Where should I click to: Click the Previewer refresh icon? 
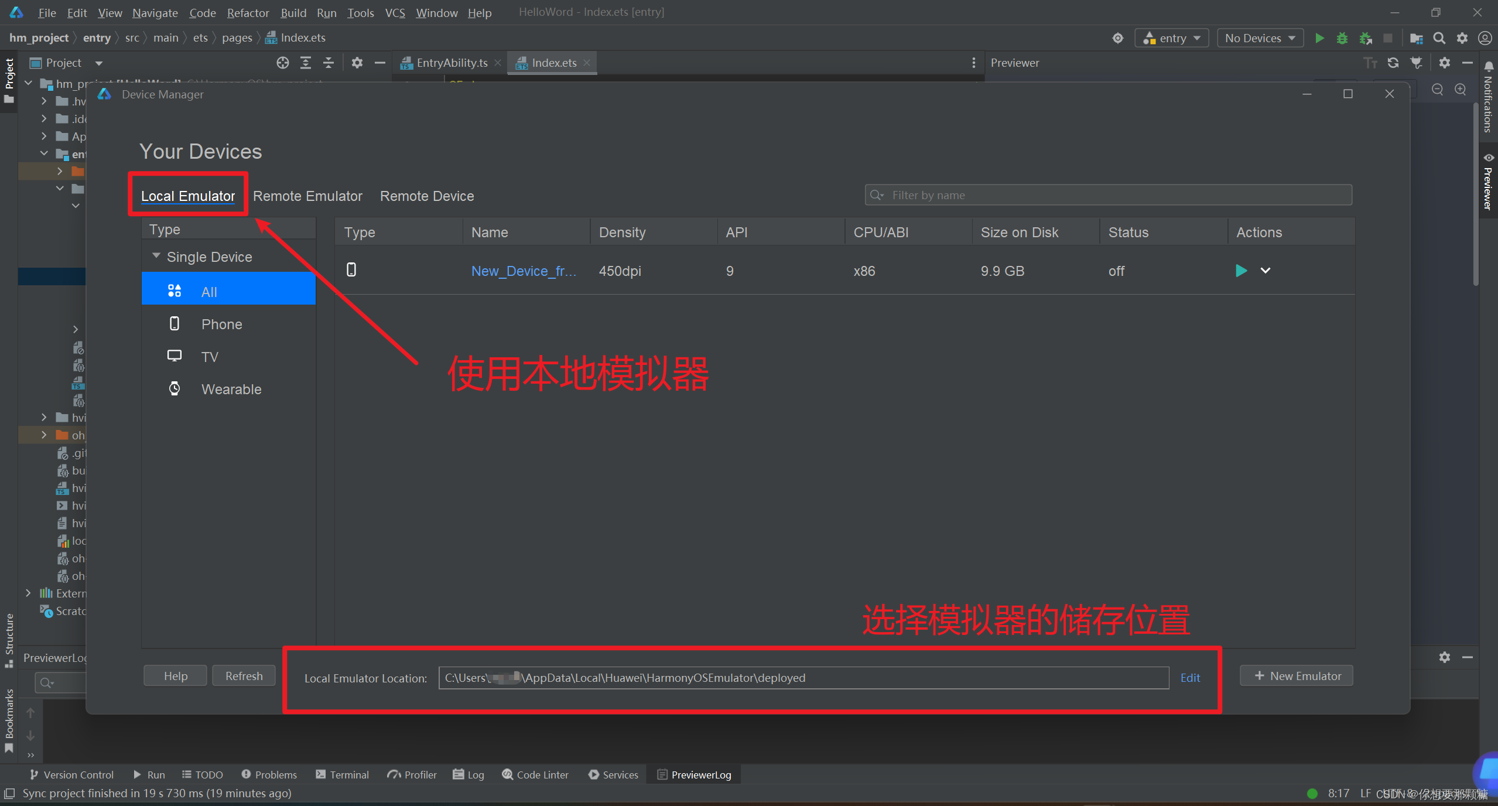[1393, 63]
